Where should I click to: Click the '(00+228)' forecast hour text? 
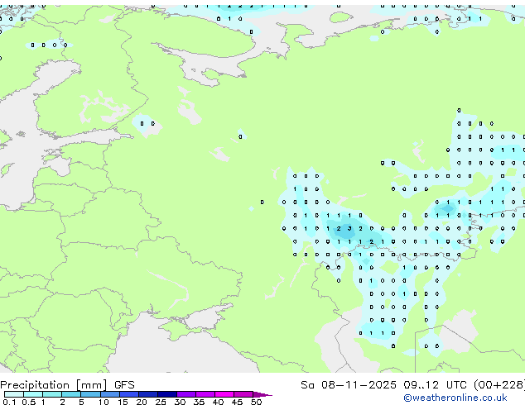[499, 385]
